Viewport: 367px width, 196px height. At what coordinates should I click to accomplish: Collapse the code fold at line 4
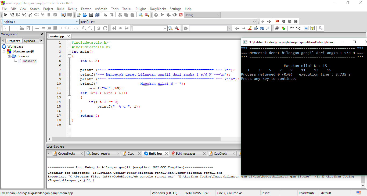coord(70,56)
